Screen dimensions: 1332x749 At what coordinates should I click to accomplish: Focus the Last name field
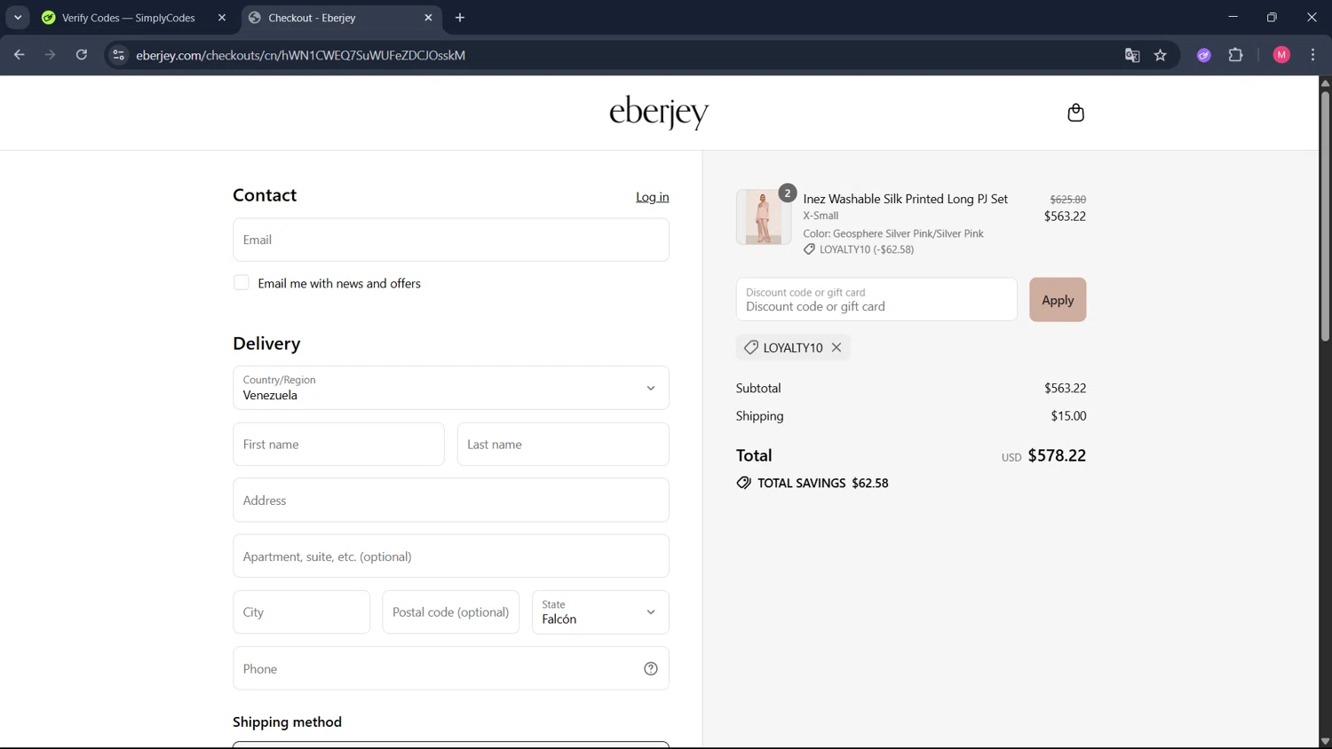(x=563, y=445)
